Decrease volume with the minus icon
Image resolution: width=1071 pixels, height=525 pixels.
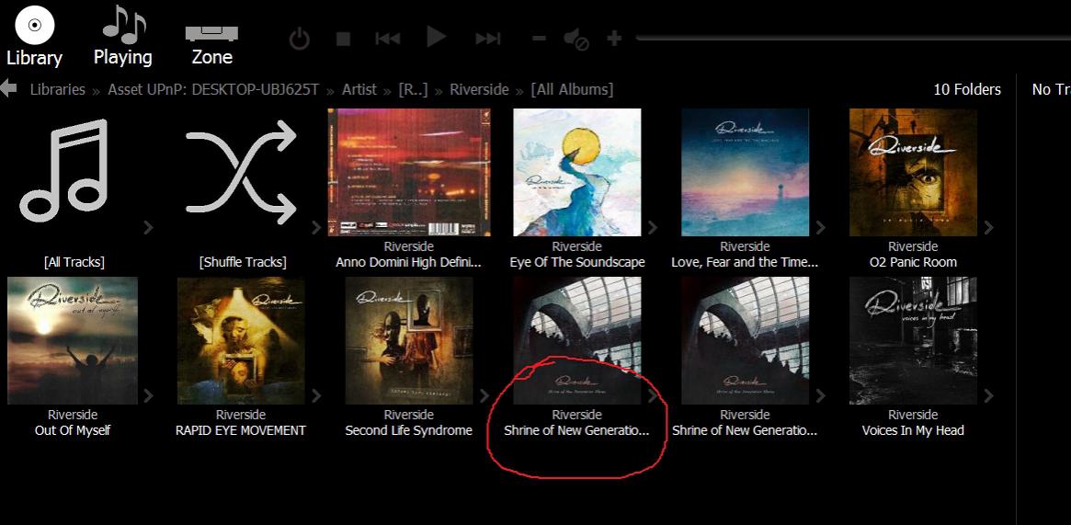pos(540,39)
